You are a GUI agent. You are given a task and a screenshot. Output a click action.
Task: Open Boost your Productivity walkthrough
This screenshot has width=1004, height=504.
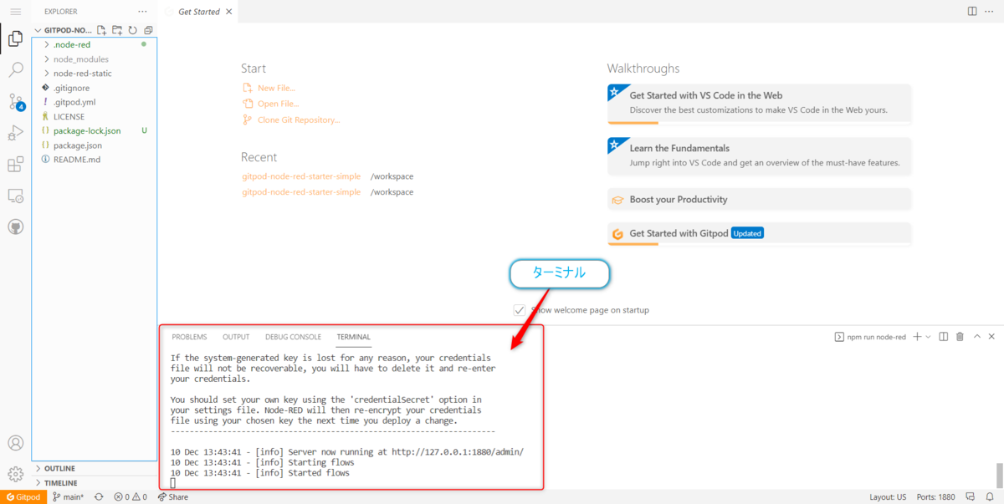pos(759,200)
